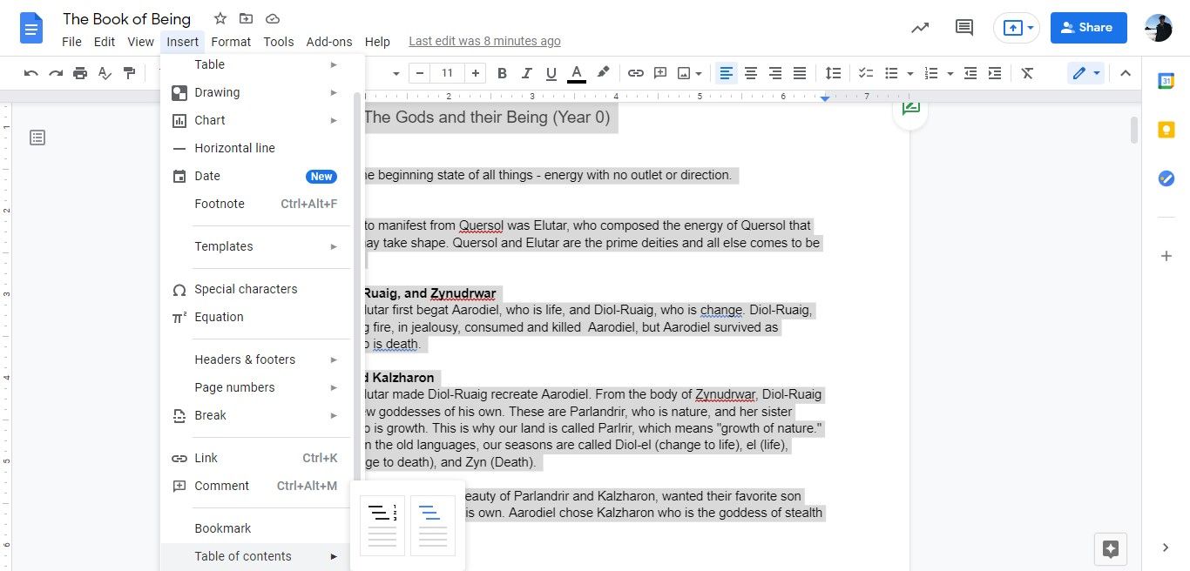Click the Undo icon
This screenshot has width=1190, height=571.
[x=30, y=73]
